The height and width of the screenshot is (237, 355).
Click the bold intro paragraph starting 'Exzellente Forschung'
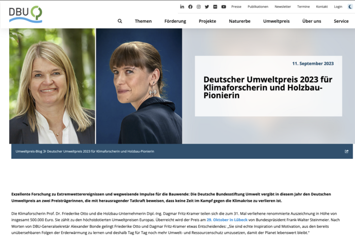click(171, 197)
